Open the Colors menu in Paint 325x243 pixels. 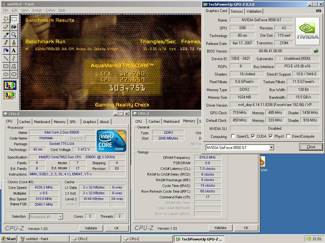point(50,10)
